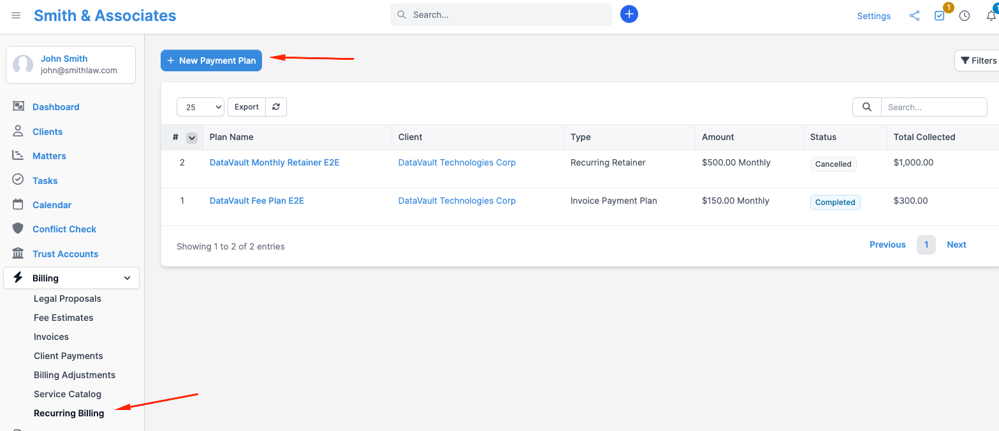Click the Export button

click(246, 107)
